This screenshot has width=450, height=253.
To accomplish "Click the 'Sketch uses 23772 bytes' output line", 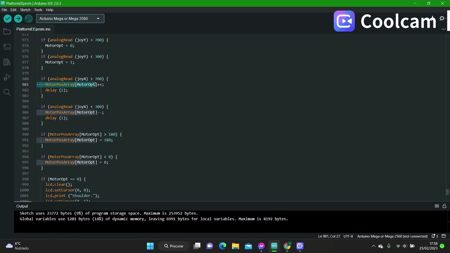I will click(x=109, y=213).
